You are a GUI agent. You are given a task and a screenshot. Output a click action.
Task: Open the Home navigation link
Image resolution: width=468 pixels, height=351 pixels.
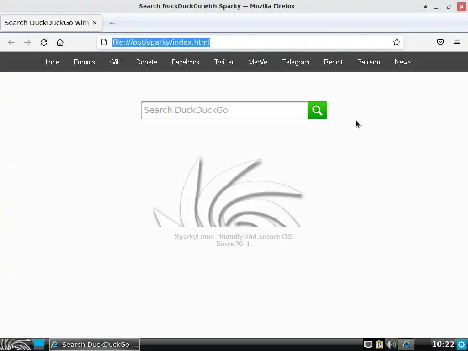tap(51, 62)
